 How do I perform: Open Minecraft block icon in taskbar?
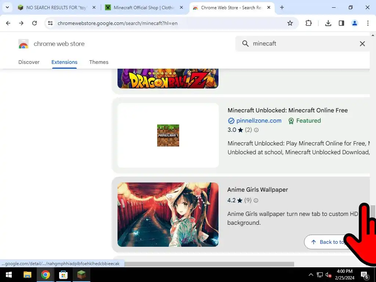click(x=81, y=275)
